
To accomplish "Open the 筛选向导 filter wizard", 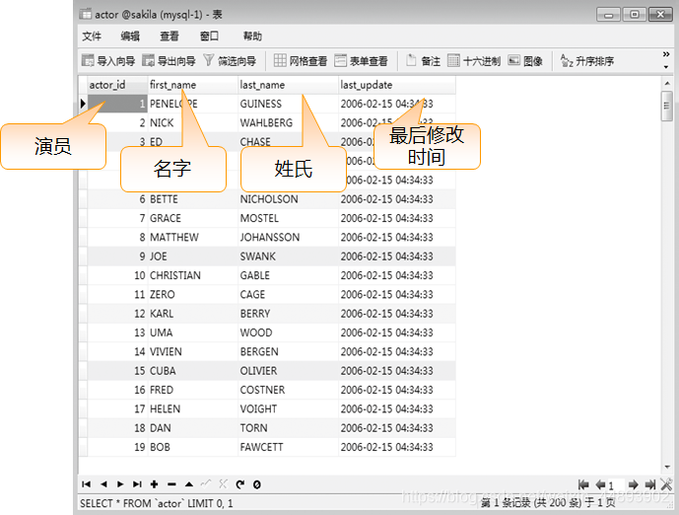I will (230, 61).
